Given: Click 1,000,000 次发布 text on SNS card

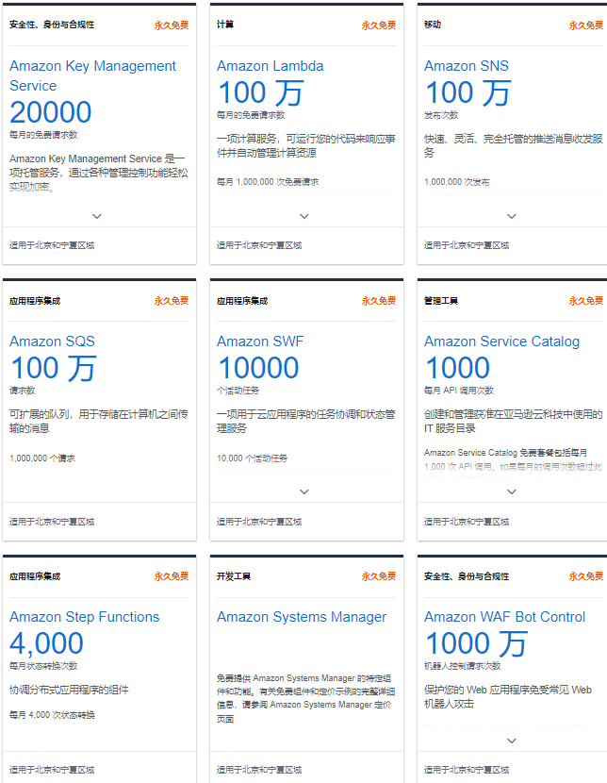Looking at the screenshot, I should tap(457, 182).
